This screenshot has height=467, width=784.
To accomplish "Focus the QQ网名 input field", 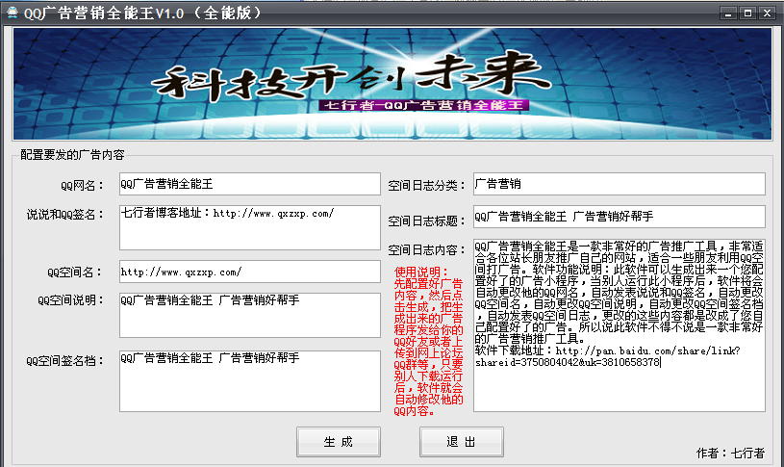I will click(x=250, y=184).
